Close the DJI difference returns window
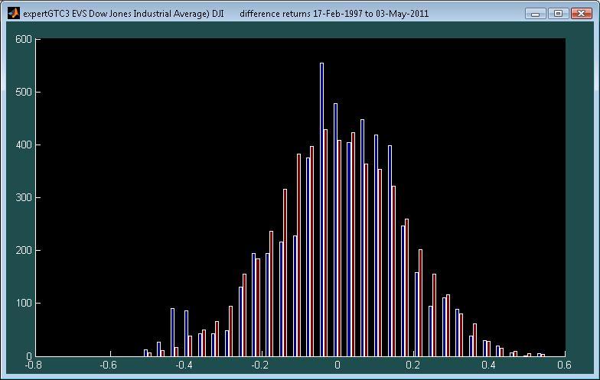This screenshot has height=380, width=600. [x=582, y=14]
